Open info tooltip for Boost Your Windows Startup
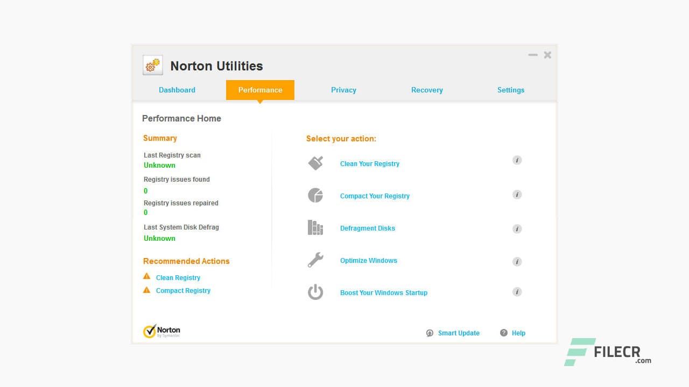Screen dimensions: 689x387 [517, 291]
